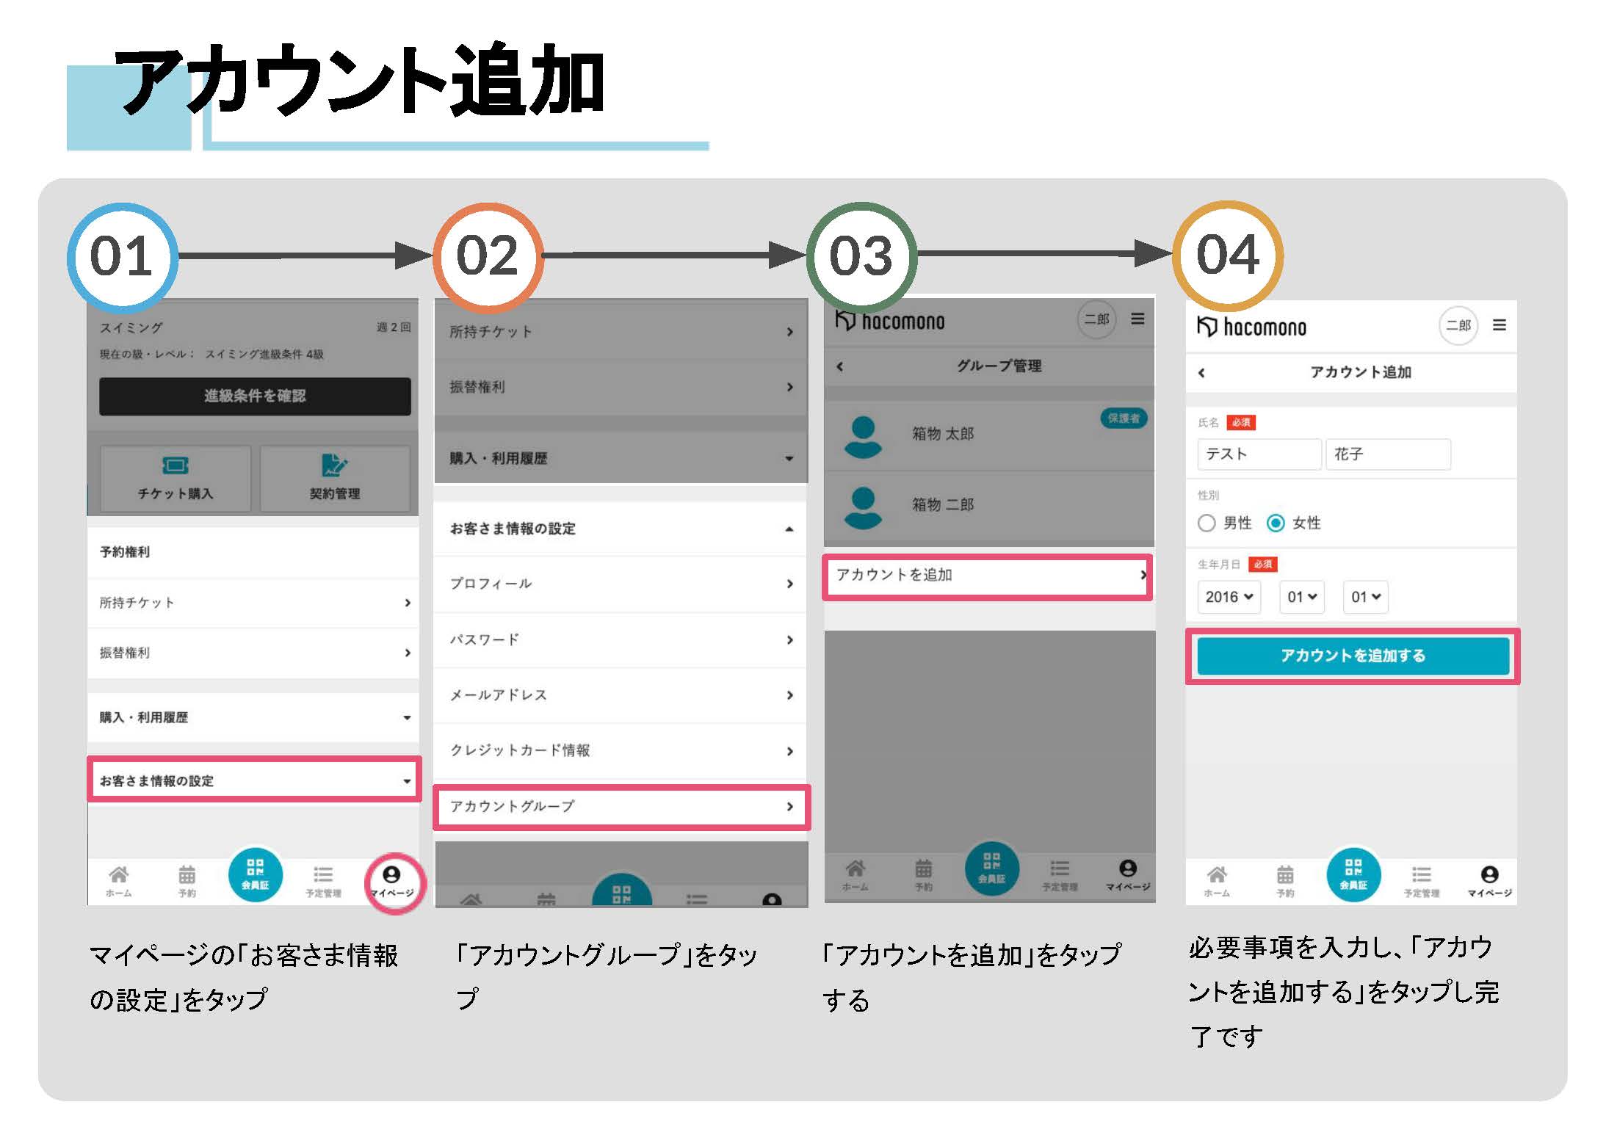This screenshot has width=1606, height=1135.
Task: Select the 男性 radio button
Action: click(1207, 523)
